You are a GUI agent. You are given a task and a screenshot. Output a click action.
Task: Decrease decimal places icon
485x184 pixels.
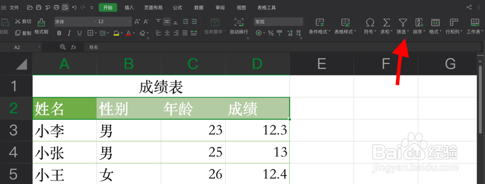coord(298,33)
